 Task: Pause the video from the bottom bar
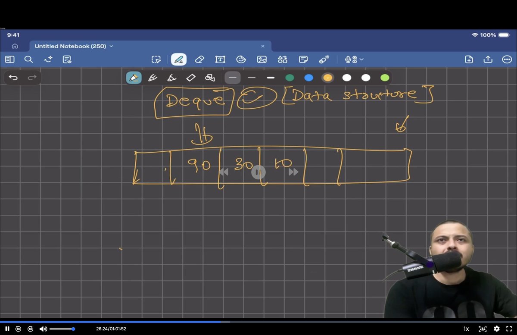click(x=7, y=329)
